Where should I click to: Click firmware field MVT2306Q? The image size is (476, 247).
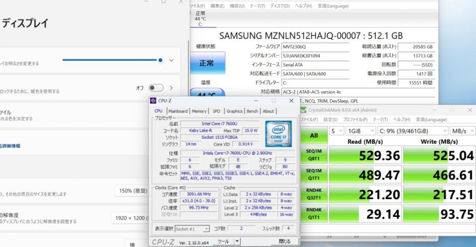(315, 47)
